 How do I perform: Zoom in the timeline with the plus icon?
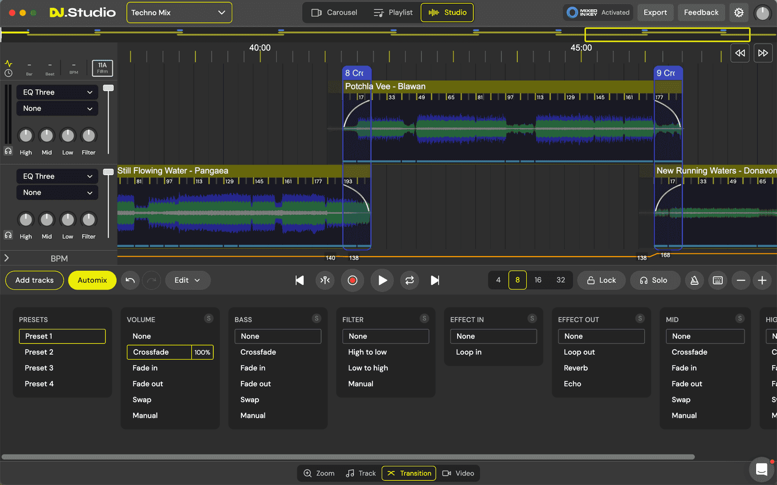click(762, 280)
